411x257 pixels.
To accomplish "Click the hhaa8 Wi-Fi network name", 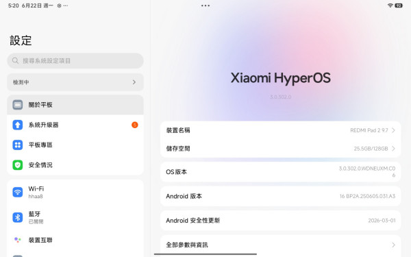I will pos(36,197).
